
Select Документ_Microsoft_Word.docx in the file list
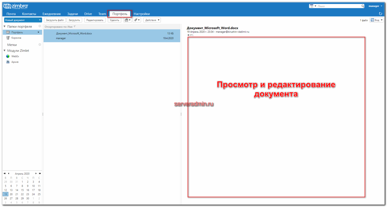click(112, 36)
